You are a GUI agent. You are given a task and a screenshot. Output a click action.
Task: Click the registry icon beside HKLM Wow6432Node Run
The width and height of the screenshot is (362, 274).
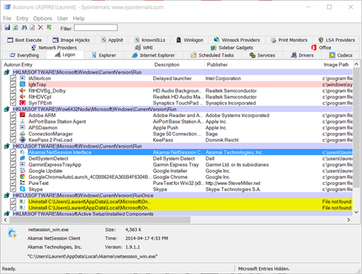7,109
